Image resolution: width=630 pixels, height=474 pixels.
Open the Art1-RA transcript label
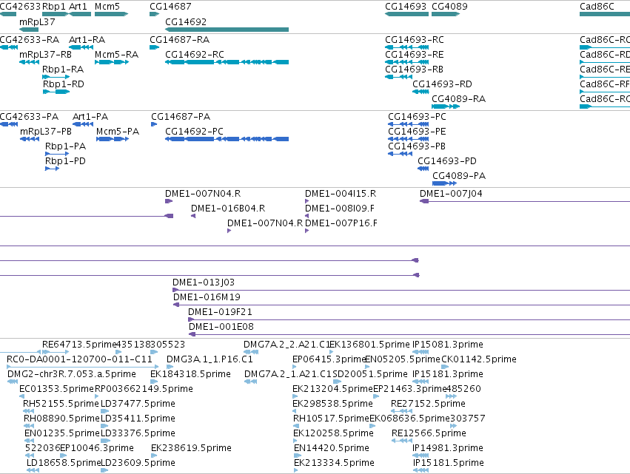[87, 40]
